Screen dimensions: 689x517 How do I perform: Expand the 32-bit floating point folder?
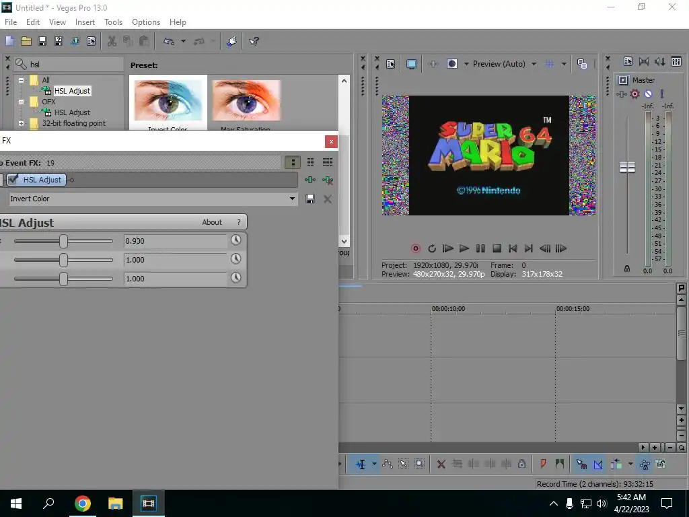[x=21, y=124]
